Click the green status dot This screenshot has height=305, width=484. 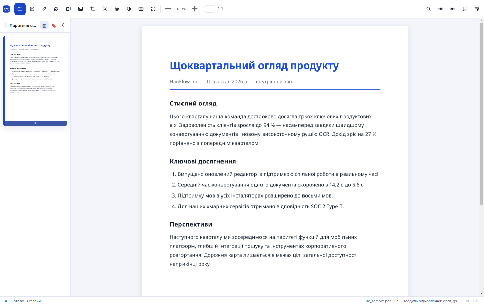click(x=6, y=301)
